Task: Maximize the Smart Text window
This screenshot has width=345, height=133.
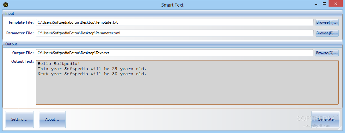Action: click(x=324, y=3)
